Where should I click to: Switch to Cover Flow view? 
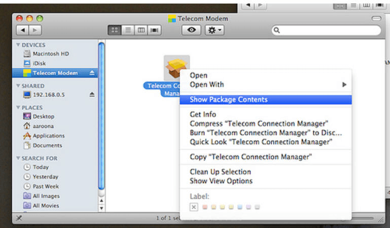click(x=154, y=30)
